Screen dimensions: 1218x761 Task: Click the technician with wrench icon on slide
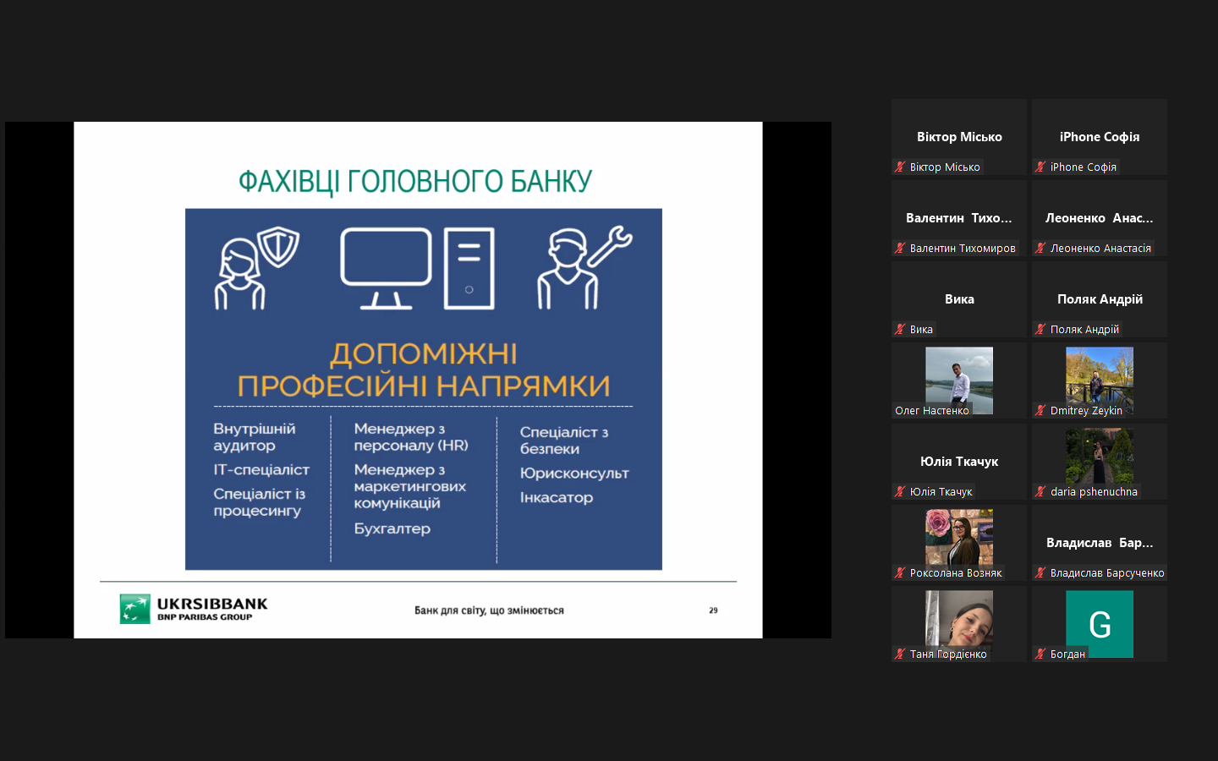tap(584, 267)
